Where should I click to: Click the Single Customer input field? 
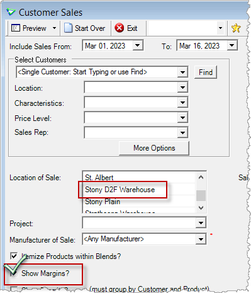click(x=97, y=72)
